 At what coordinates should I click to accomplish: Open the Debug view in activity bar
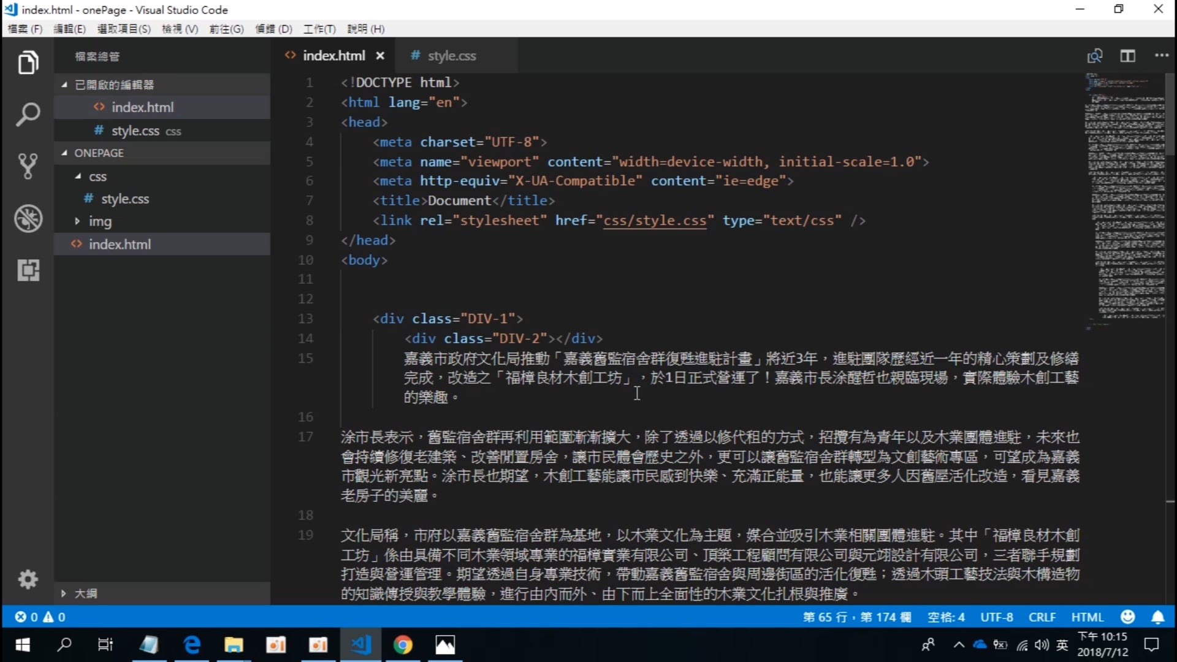(28, 218)
